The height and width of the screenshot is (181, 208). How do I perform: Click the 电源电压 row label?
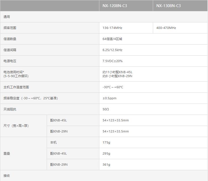point(10,61)
